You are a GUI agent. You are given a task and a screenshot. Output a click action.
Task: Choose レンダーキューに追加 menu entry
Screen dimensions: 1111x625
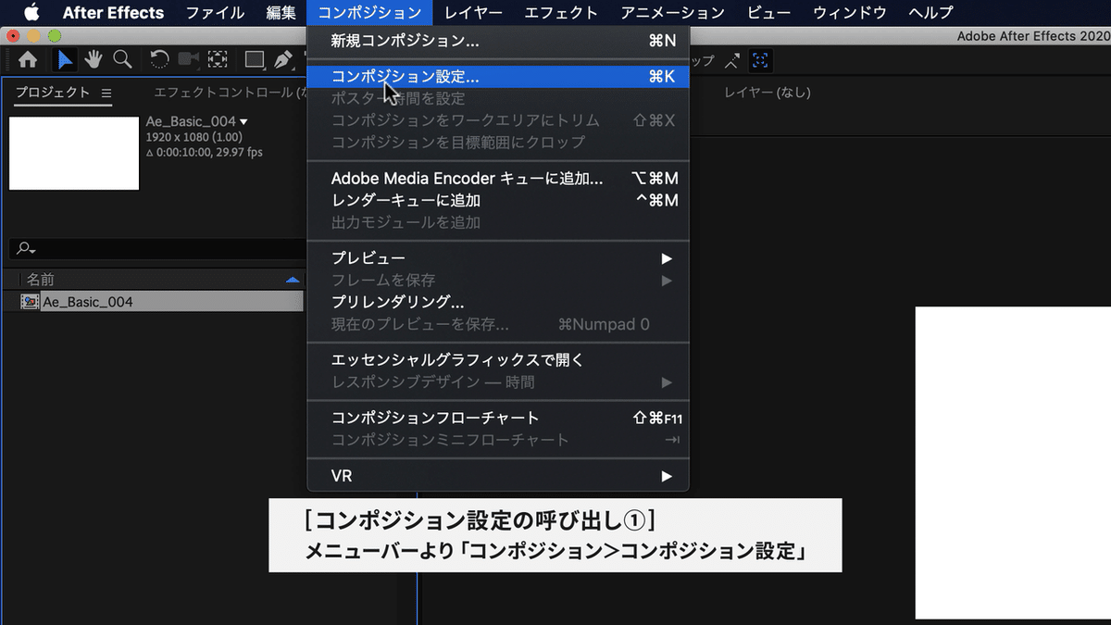coord(498,200)
